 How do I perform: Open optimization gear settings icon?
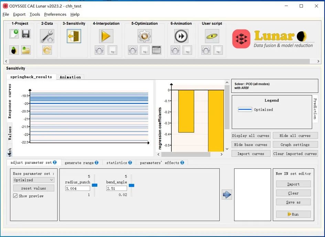click(133, 50)
